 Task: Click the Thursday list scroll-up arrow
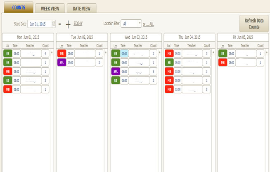213,52
